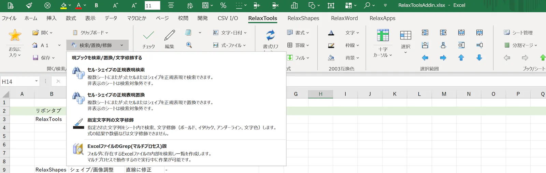
Task: Click the 書式リフレッシュ refresh arrows icon
Action: click(271, 35)
